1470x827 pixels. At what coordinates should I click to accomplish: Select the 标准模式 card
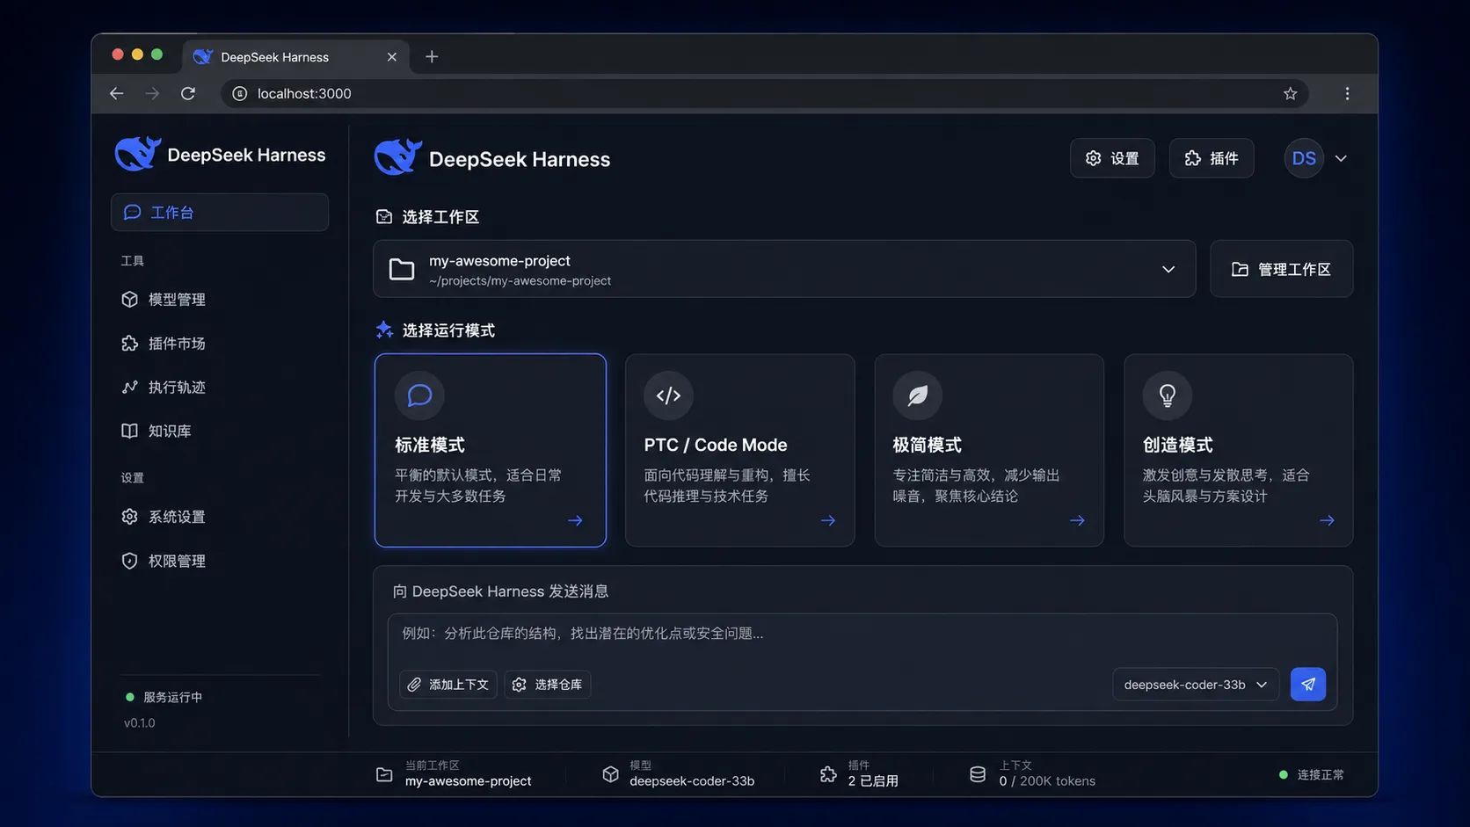[x=490, y=450]
